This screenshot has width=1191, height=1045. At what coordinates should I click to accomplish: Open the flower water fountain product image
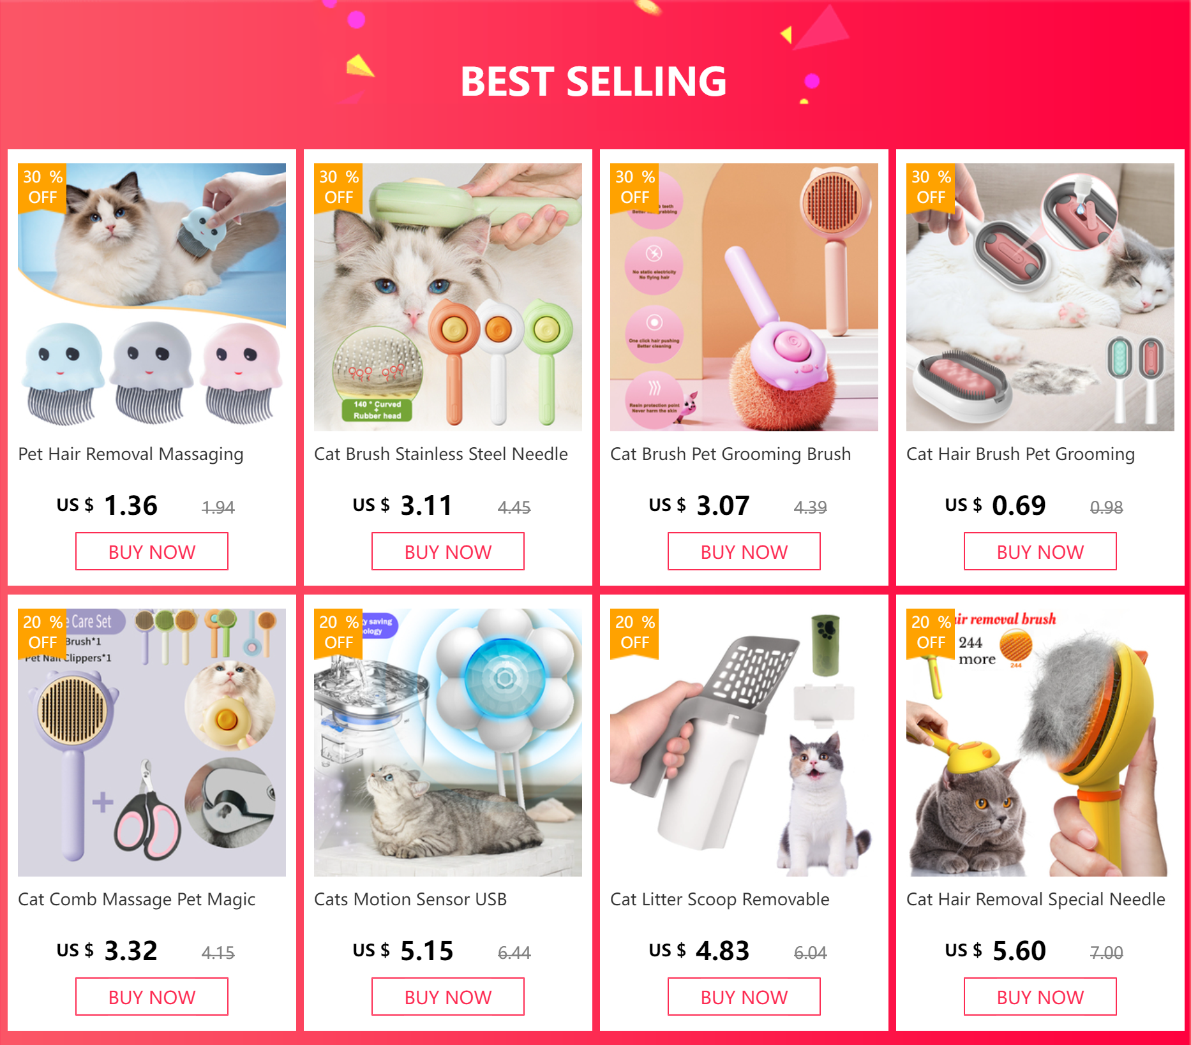(448, 743)
